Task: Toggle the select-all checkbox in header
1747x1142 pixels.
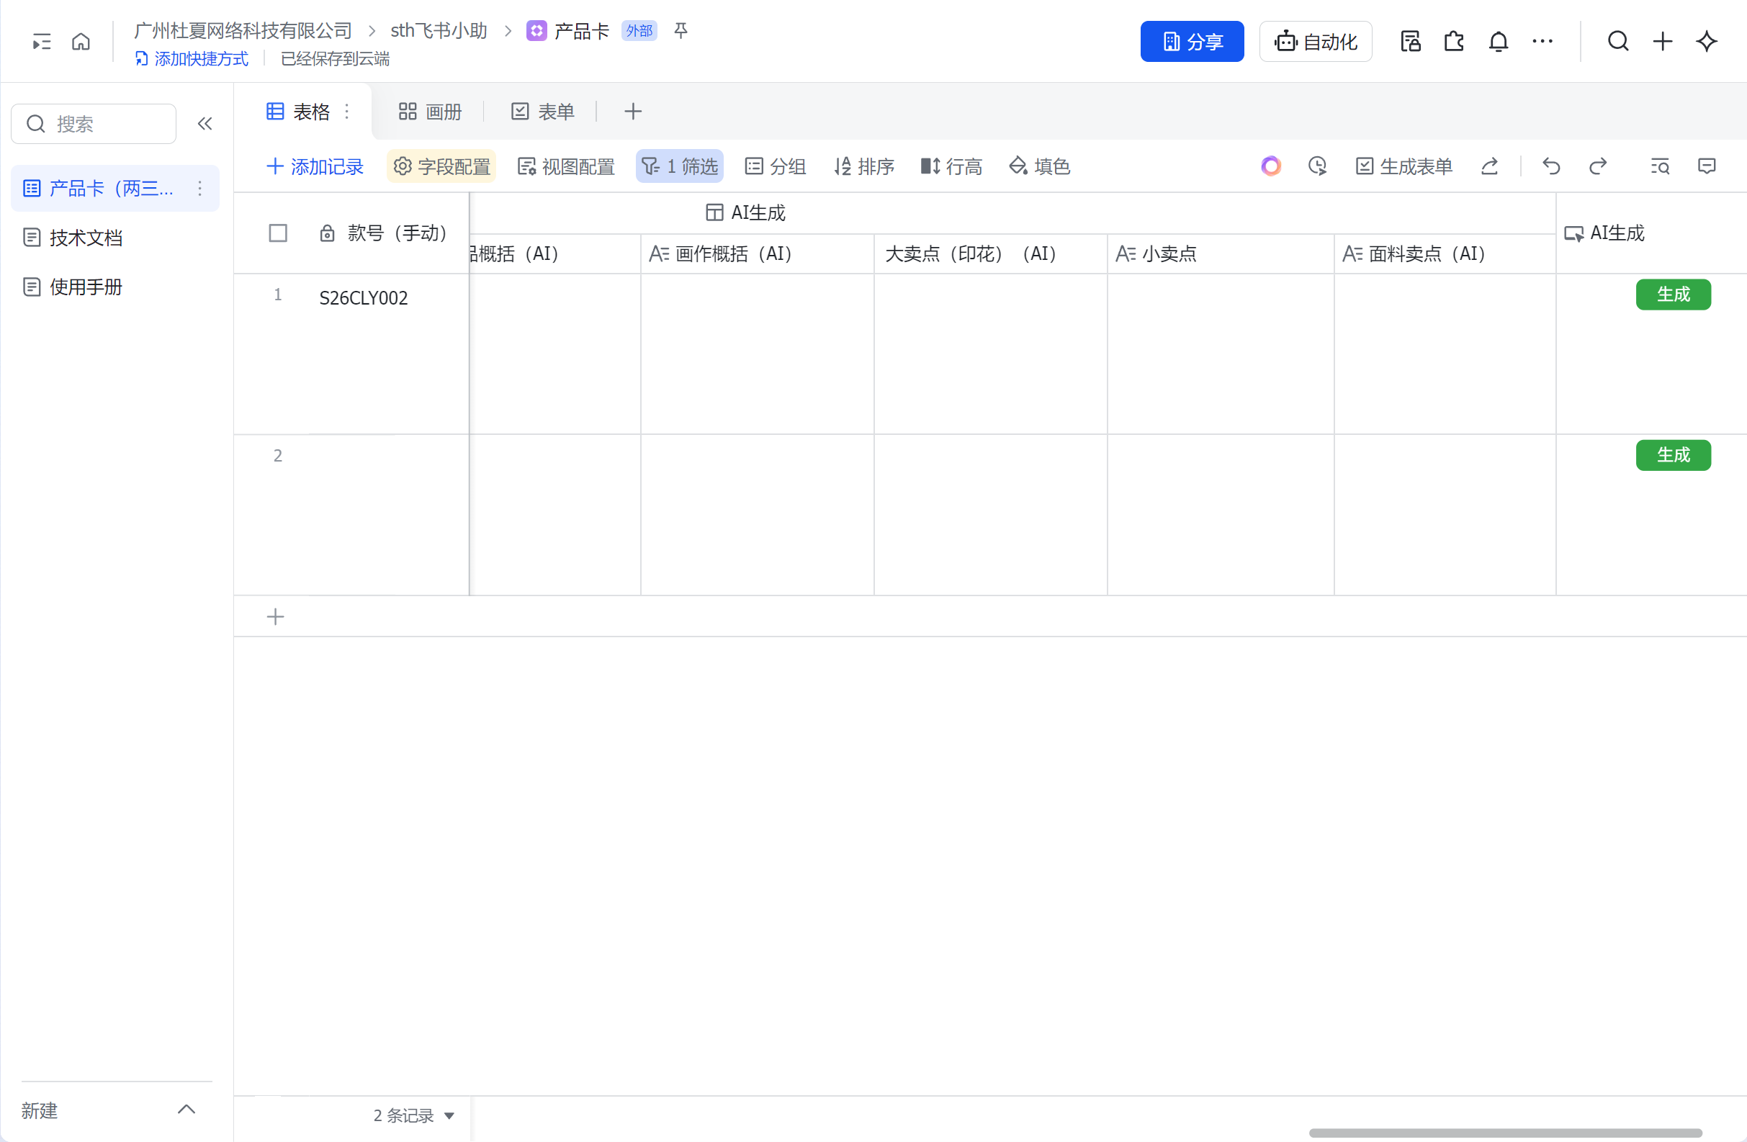Action: pos(277,233)
